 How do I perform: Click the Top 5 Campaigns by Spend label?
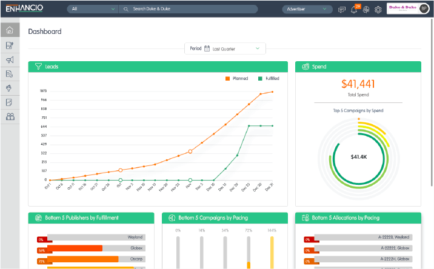[x=358, y=111]
